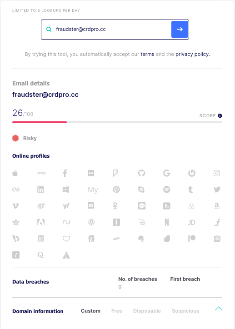Screen dimensions: 235x329
Task: Click the Pinterest profile icon
Action: (116, 189)
